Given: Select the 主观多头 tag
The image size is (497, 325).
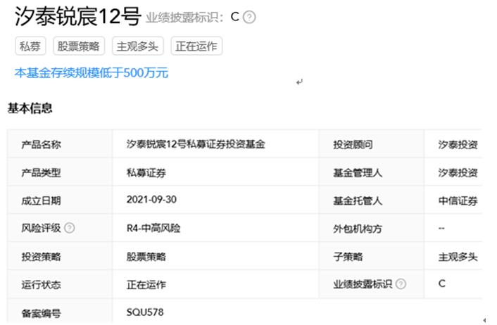Looking at the screenshot, I should coord(137,46).
